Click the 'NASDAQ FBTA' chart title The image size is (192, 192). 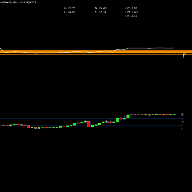[28, 2]
